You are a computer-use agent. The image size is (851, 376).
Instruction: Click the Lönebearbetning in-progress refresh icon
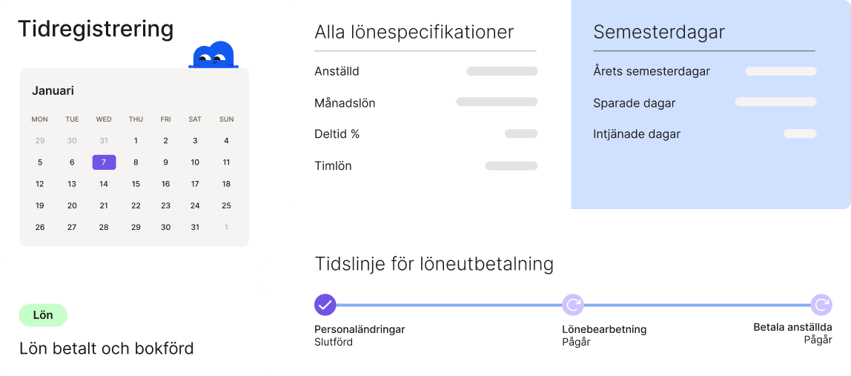click(573, 305)
